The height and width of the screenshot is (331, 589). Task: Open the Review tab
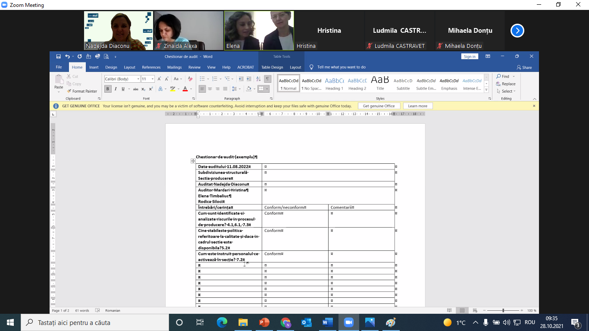point(194,67)
